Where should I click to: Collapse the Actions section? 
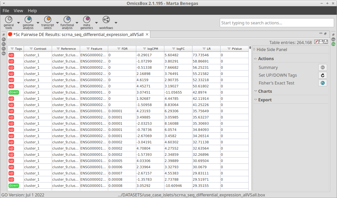tap(265, 59)
